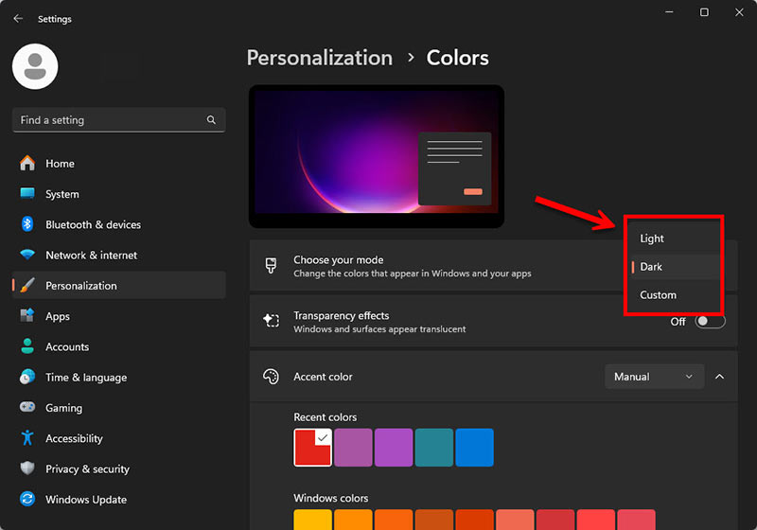Open Accounts settings page

click(x=119, y=346)
